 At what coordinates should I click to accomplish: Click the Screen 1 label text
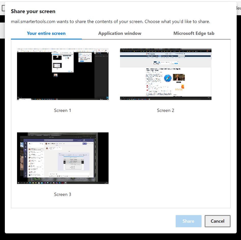(x=63, y=110)
